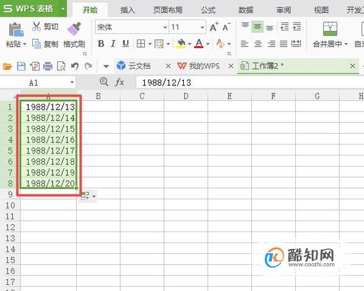This screenshot has width=364, height=291.
Task: Click the Undo arrow icon
Action: click(74, 66)
